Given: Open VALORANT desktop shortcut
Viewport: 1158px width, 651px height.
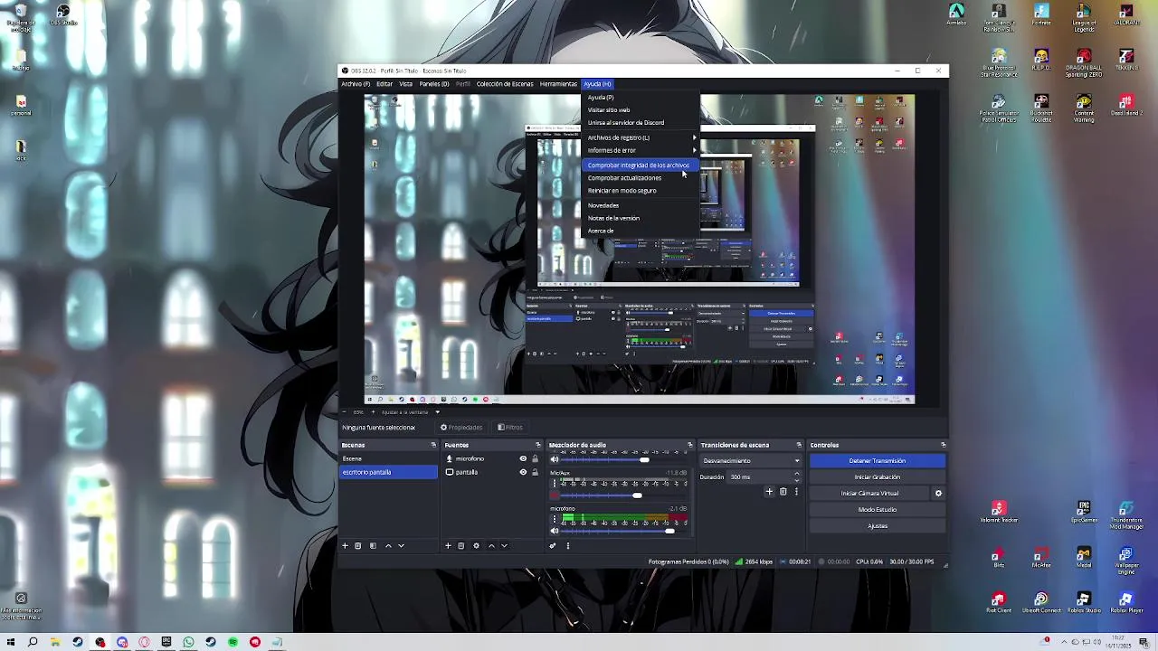Looking at the screenshot, I should pyautogui.click(x=1126, y=15).
